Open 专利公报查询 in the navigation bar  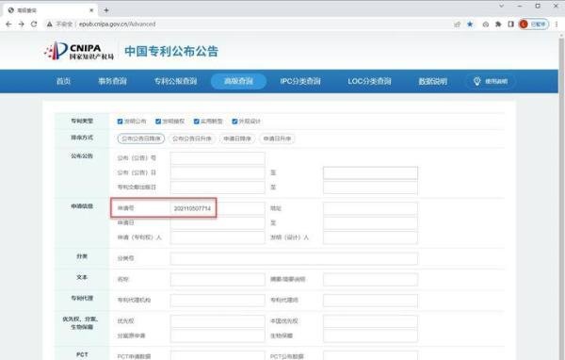tap(175, 81)
